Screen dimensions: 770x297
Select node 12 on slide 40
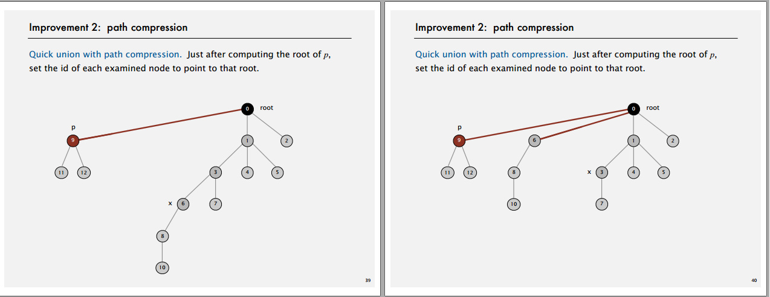pyautogui.click(x=470, y=172)
